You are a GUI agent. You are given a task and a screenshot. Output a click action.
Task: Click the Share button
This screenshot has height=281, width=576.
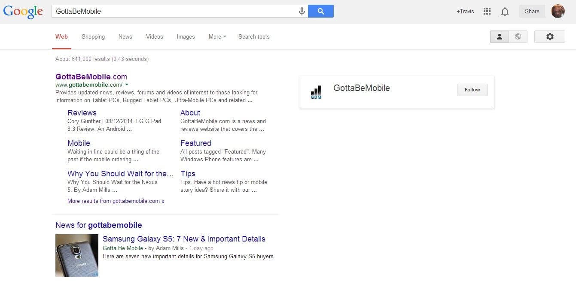532,11
